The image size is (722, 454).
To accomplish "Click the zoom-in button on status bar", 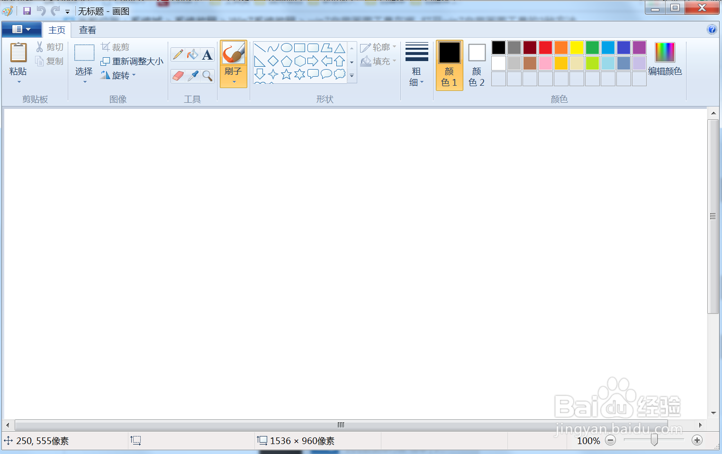I will click(x=697, y=440).
